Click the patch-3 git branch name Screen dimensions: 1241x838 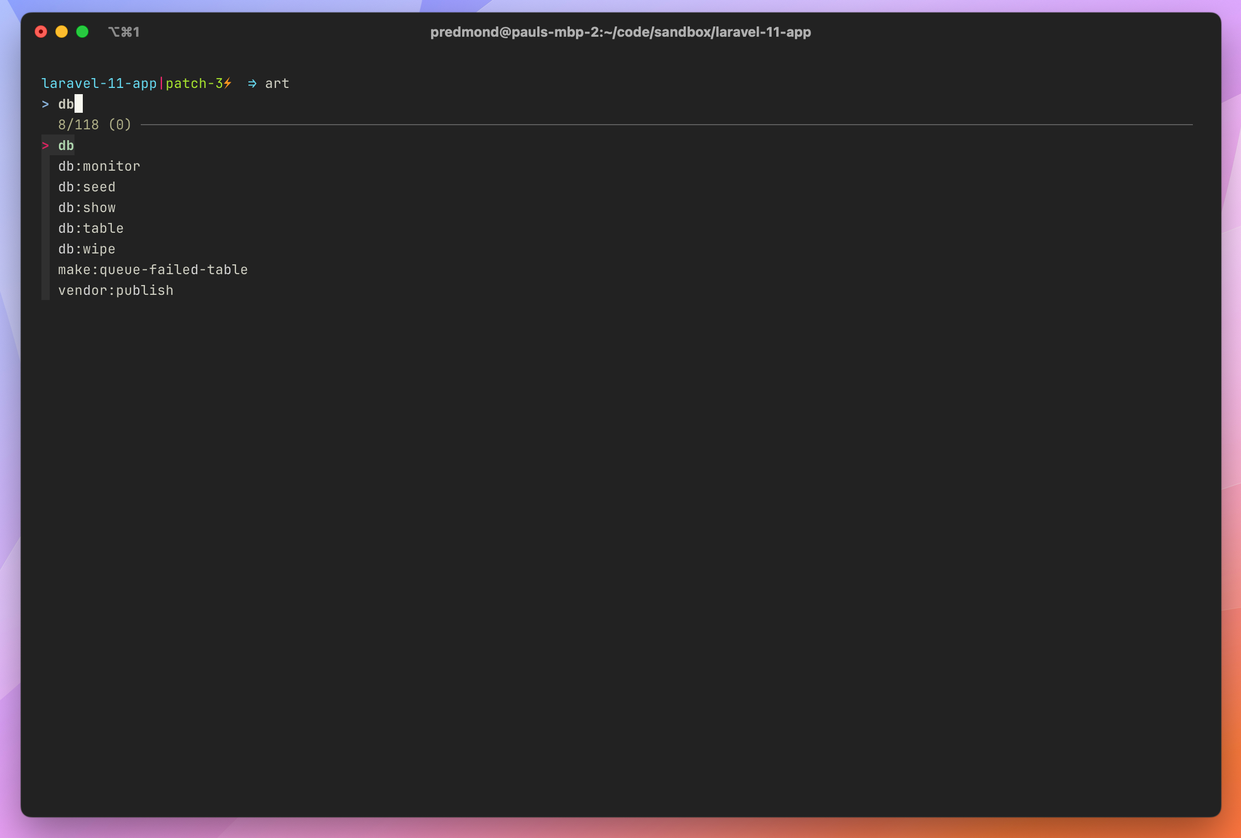click(194, 84)
